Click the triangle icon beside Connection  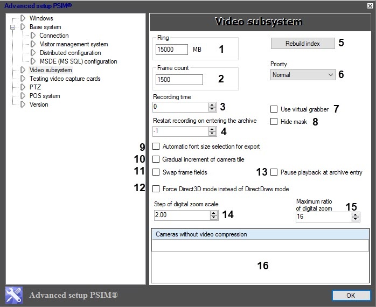pyautogui.click(x=33, y=36)
